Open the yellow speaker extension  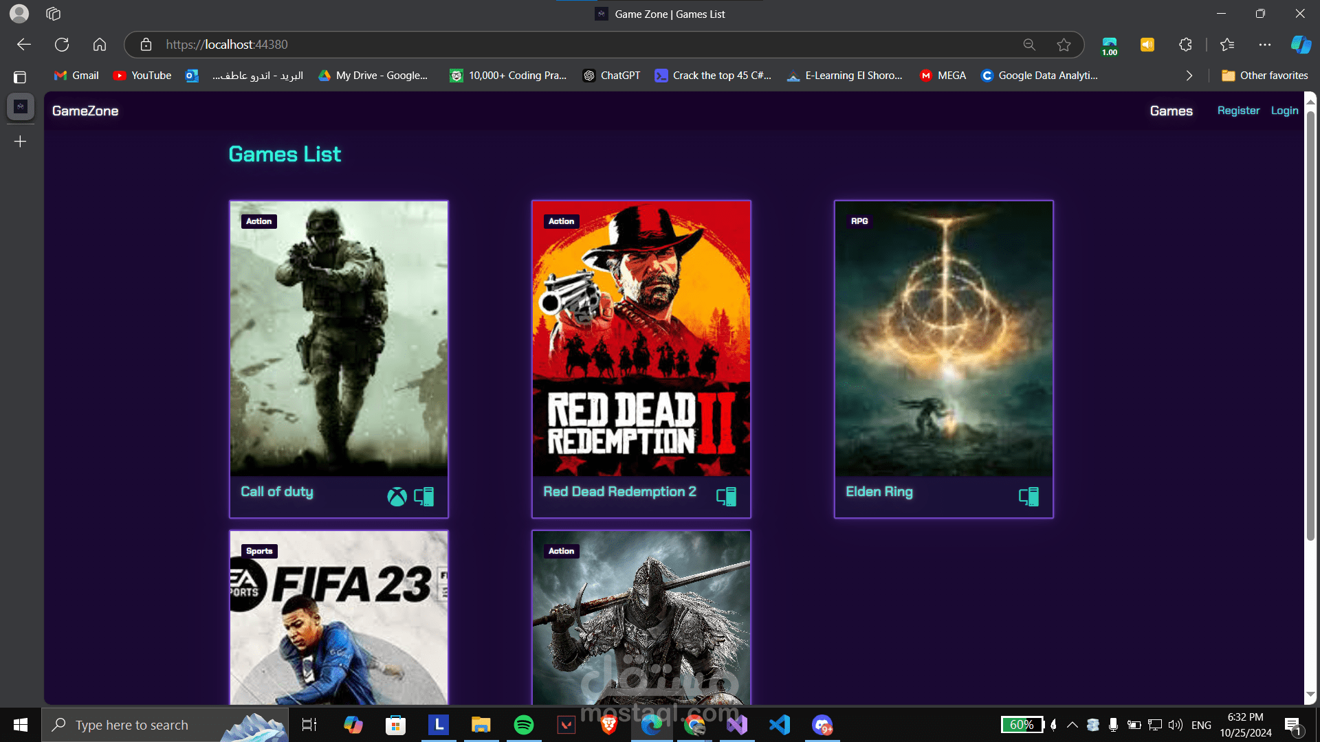pos(1147,45)
